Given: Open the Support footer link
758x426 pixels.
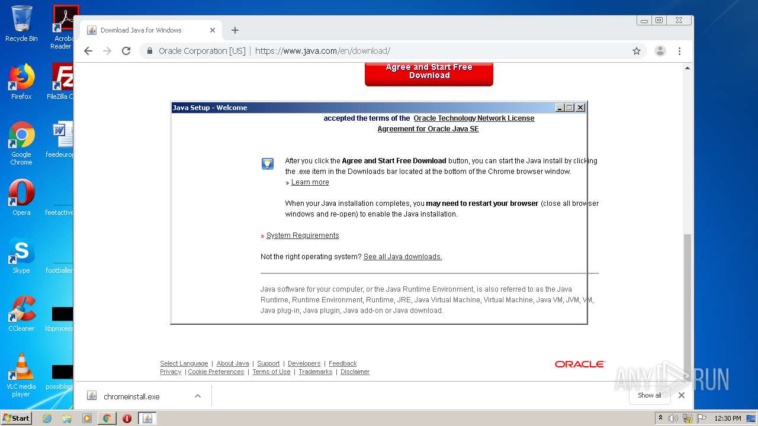Looking at the screenshot, I should 268,363.
